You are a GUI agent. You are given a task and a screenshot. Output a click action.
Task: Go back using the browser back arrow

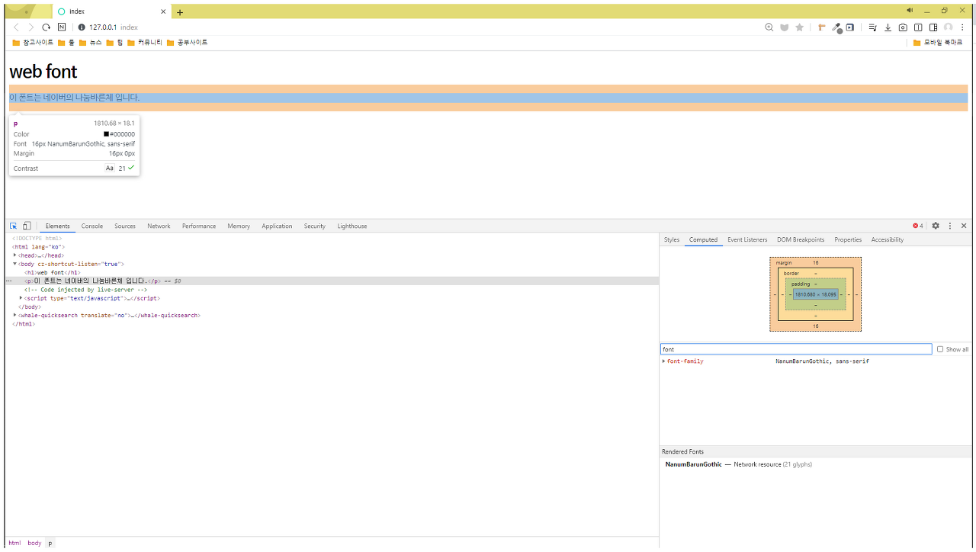(16, 27)
